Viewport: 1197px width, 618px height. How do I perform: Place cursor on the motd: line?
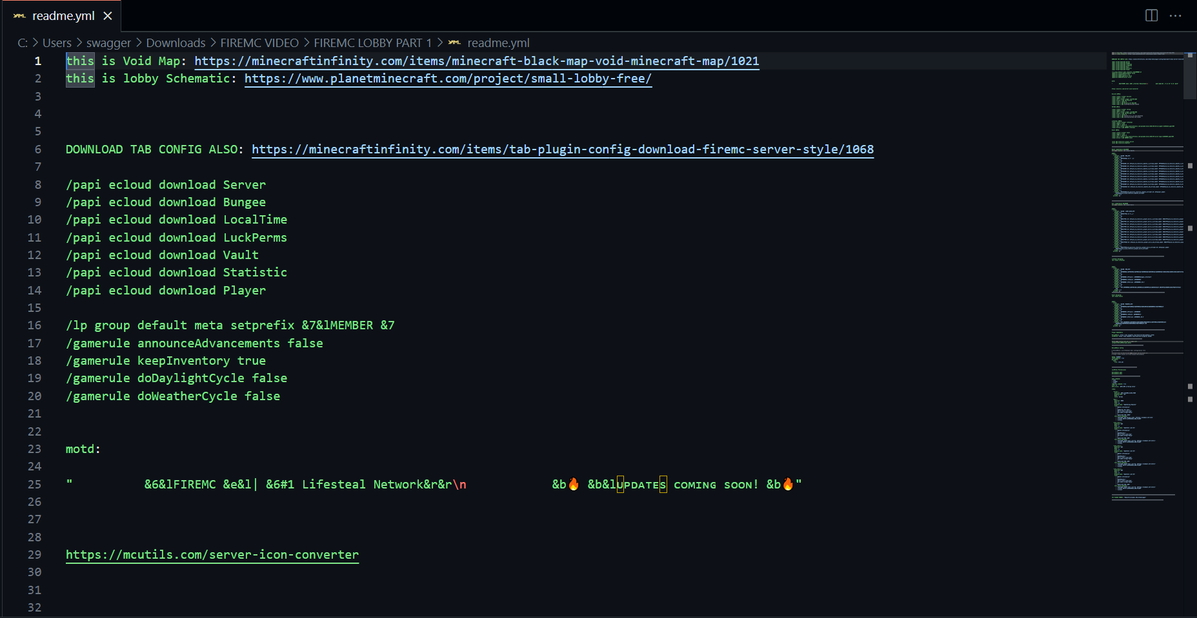(x=83, y=449)
